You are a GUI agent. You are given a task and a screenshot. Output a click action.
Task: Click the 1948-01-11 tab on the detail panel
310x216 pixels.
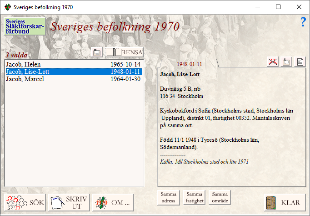(x=189, y=64)
